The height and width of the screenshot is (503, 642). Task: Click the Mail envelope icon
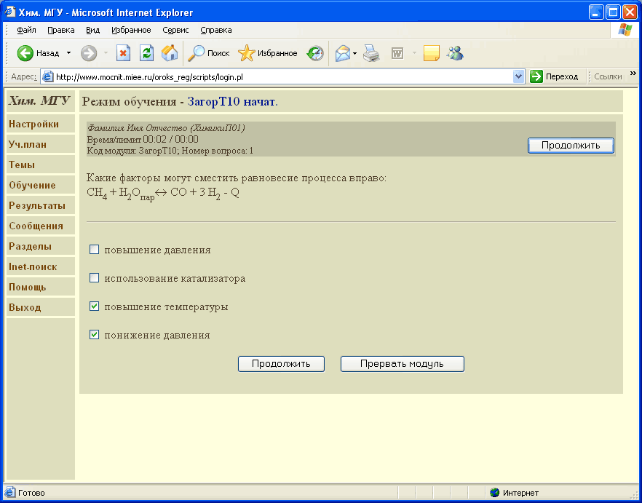(343, 53)
